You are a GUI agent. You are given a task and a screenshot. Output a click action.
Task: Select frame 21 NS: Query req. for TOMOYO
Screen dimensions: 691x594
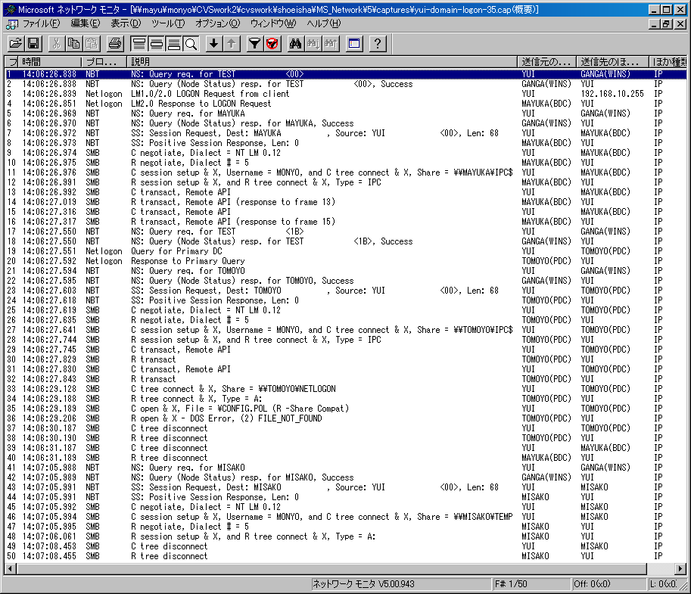(x=345, y=271)
